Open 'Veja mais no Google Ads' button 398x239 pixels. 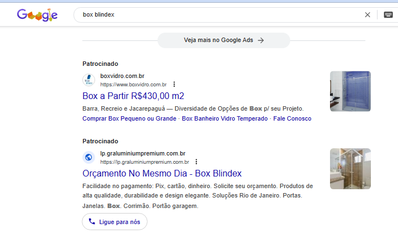(x=224, y=40)
